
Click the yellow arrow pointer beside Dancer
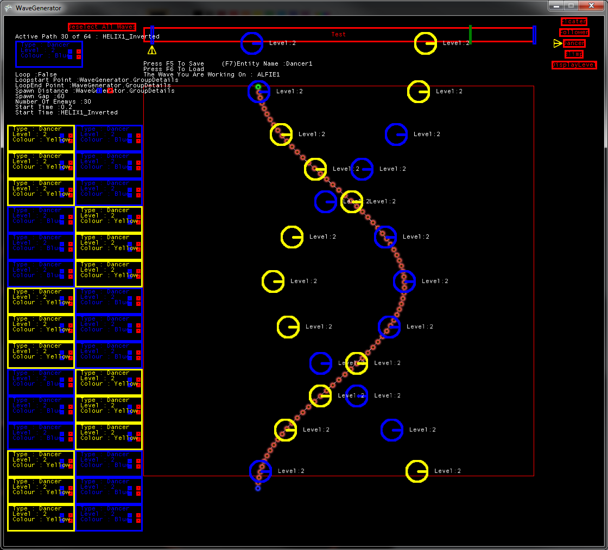tap(558, 43)
